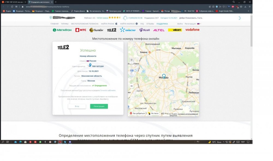Select the МТС operator logo
Image resolution: width=273 pixels, height=161 pixels.
(x=81, y=30)
